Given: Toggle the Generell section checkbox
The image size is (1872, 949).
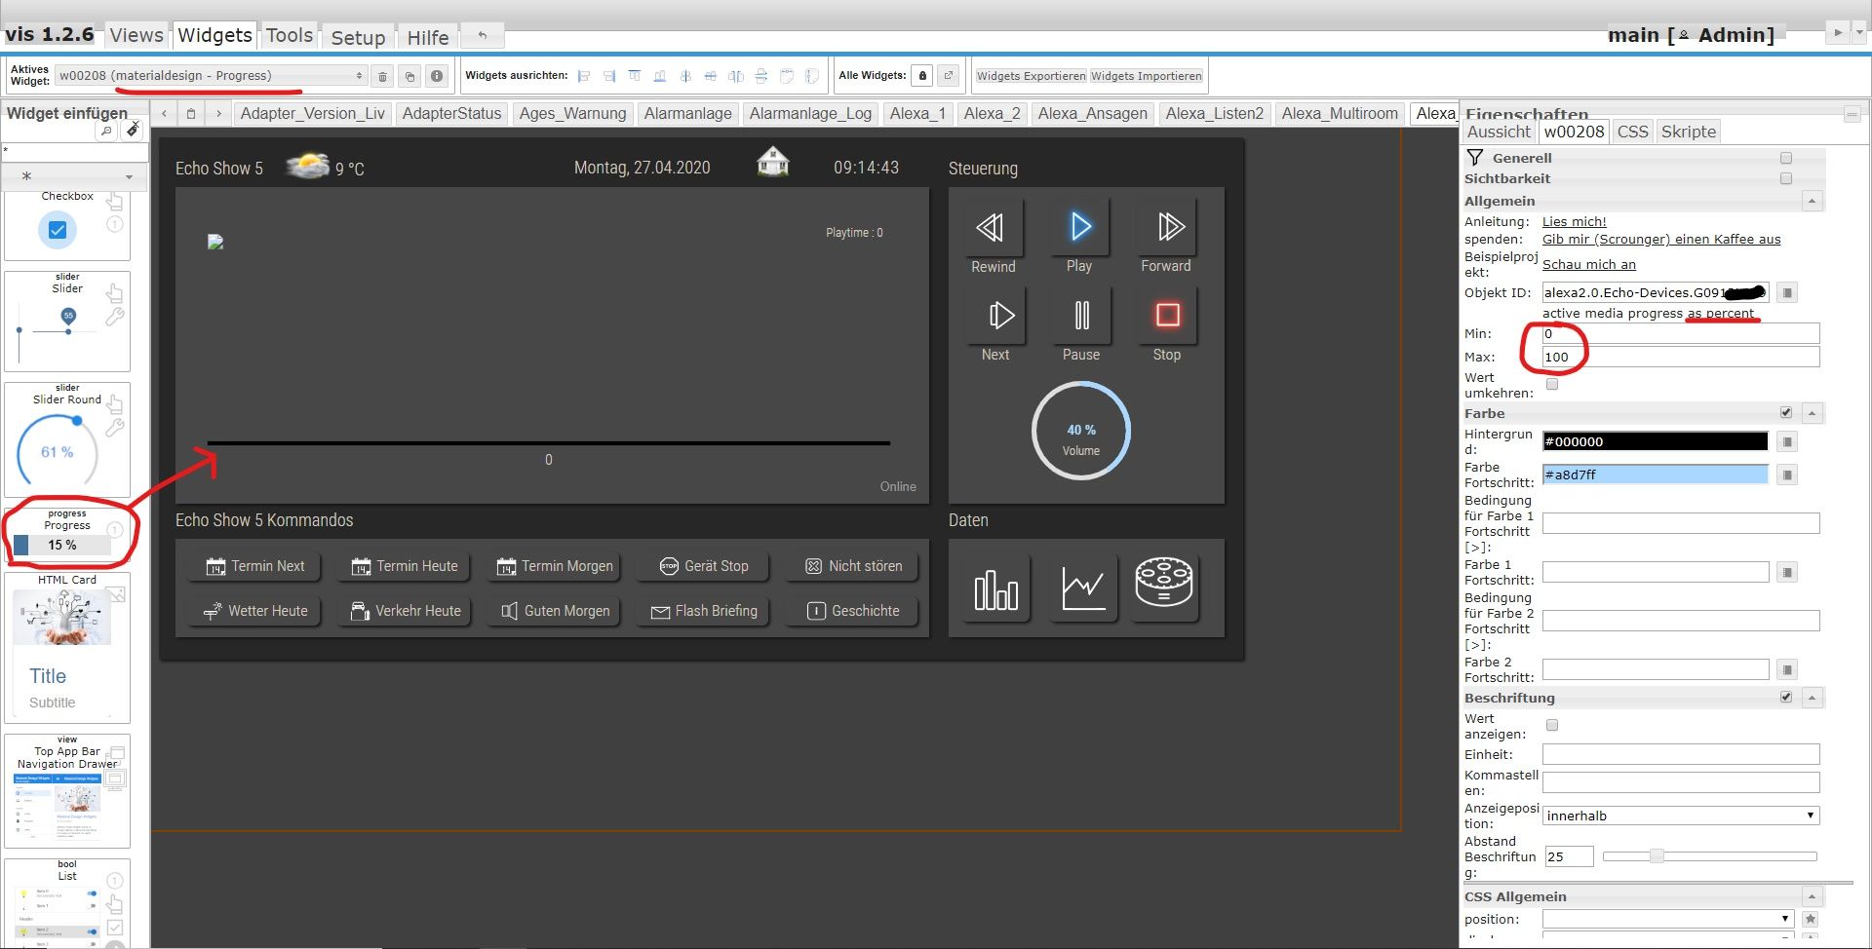Looking at the screenshot, I should tap(1786, 158).
